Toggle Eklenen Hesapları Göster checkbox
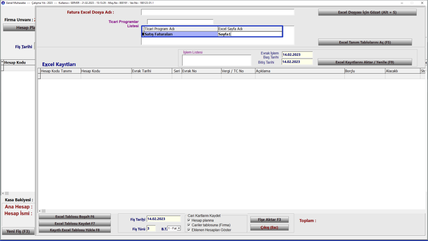 coord(189,230)
